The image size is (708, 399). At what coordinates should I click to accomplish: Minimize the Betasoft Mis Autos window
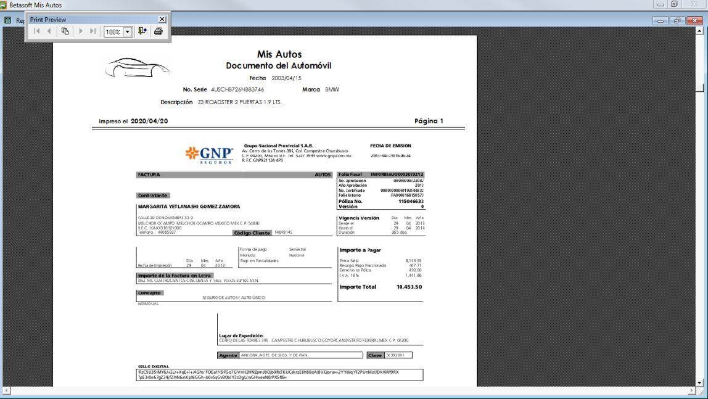(660, 4)
